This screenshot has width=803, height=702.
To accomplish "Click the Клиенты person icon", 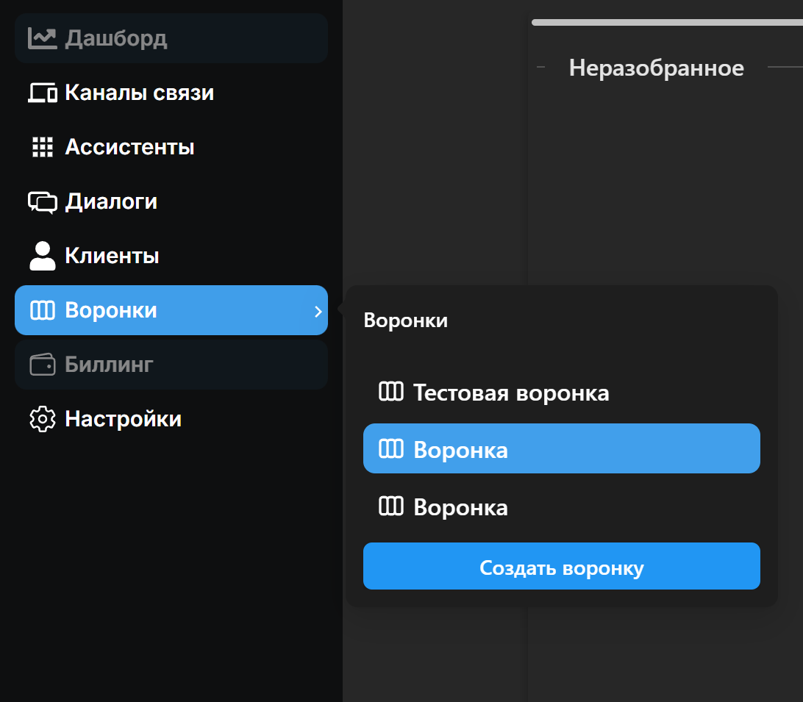I will tap(43, 256).
